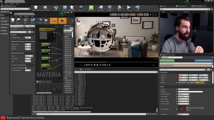
Task: Browse to the Source Texture asset
Action: click(x=190, y=110)
